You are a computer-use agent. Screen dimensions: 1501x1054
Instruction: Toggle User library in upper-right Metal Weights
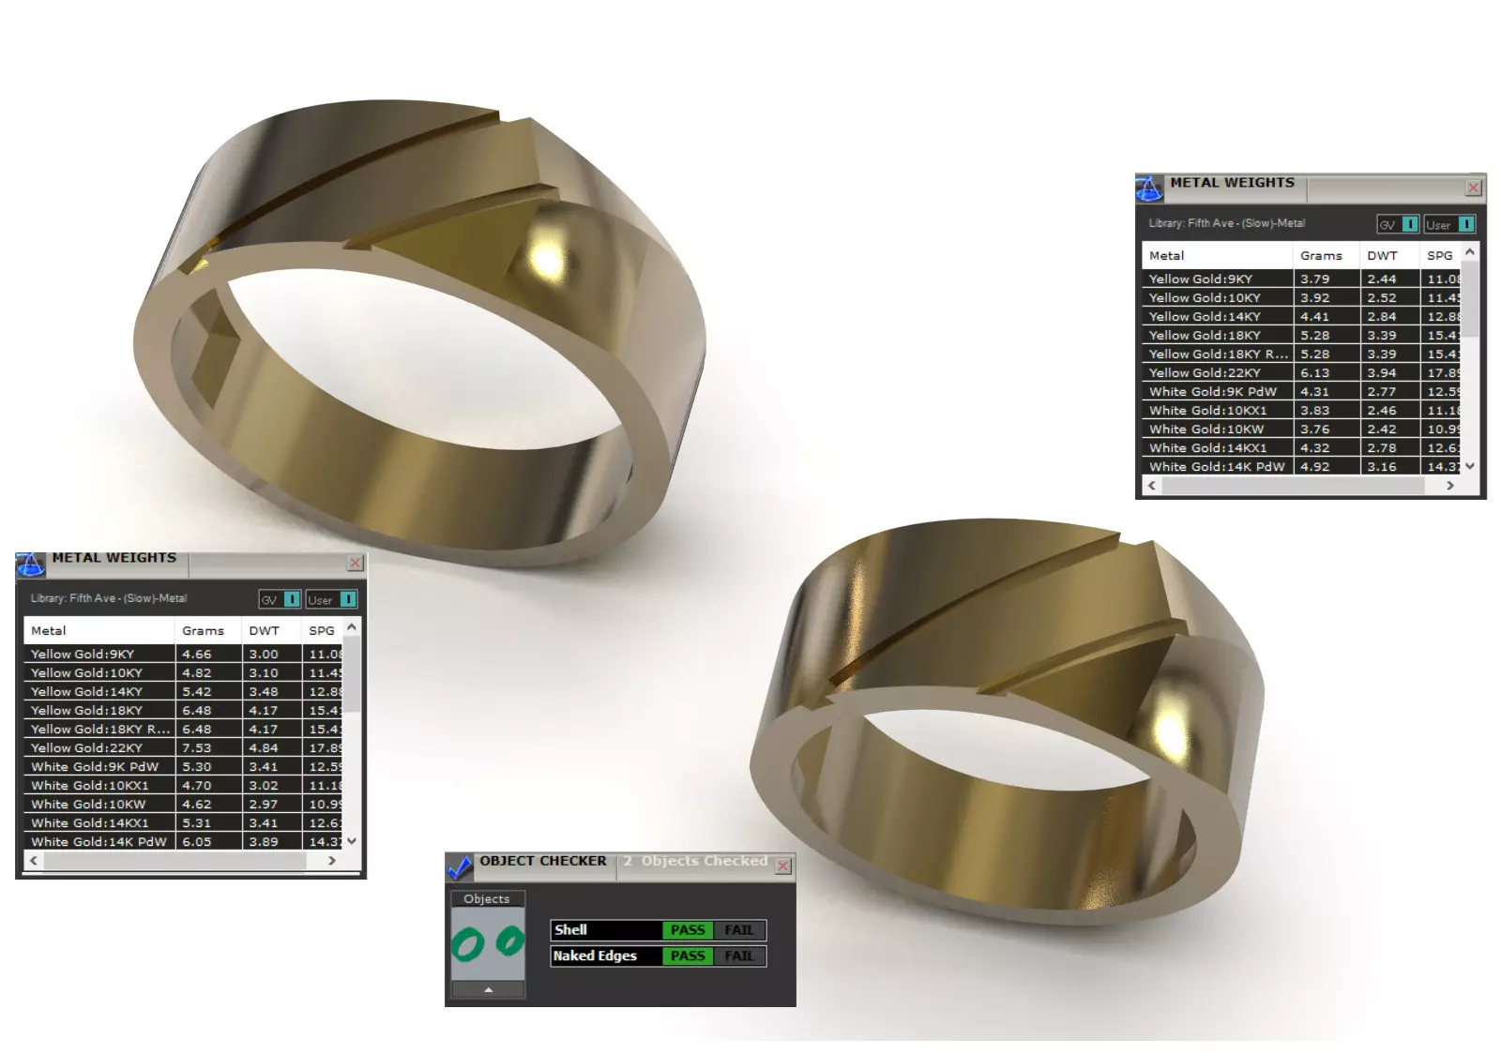pos(1449,224)
